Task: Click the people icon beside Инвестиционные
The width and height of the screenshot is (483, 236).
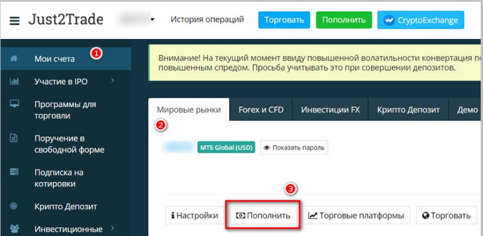Action: point(14,229)
